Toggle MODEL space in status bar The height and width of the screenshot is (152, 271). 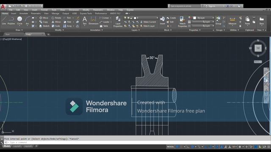(170, 147)
